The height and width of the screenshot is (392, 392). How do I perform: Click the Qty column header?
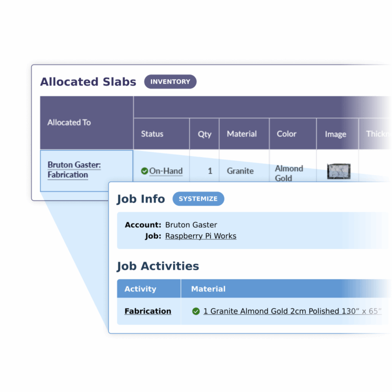[204, 134]
